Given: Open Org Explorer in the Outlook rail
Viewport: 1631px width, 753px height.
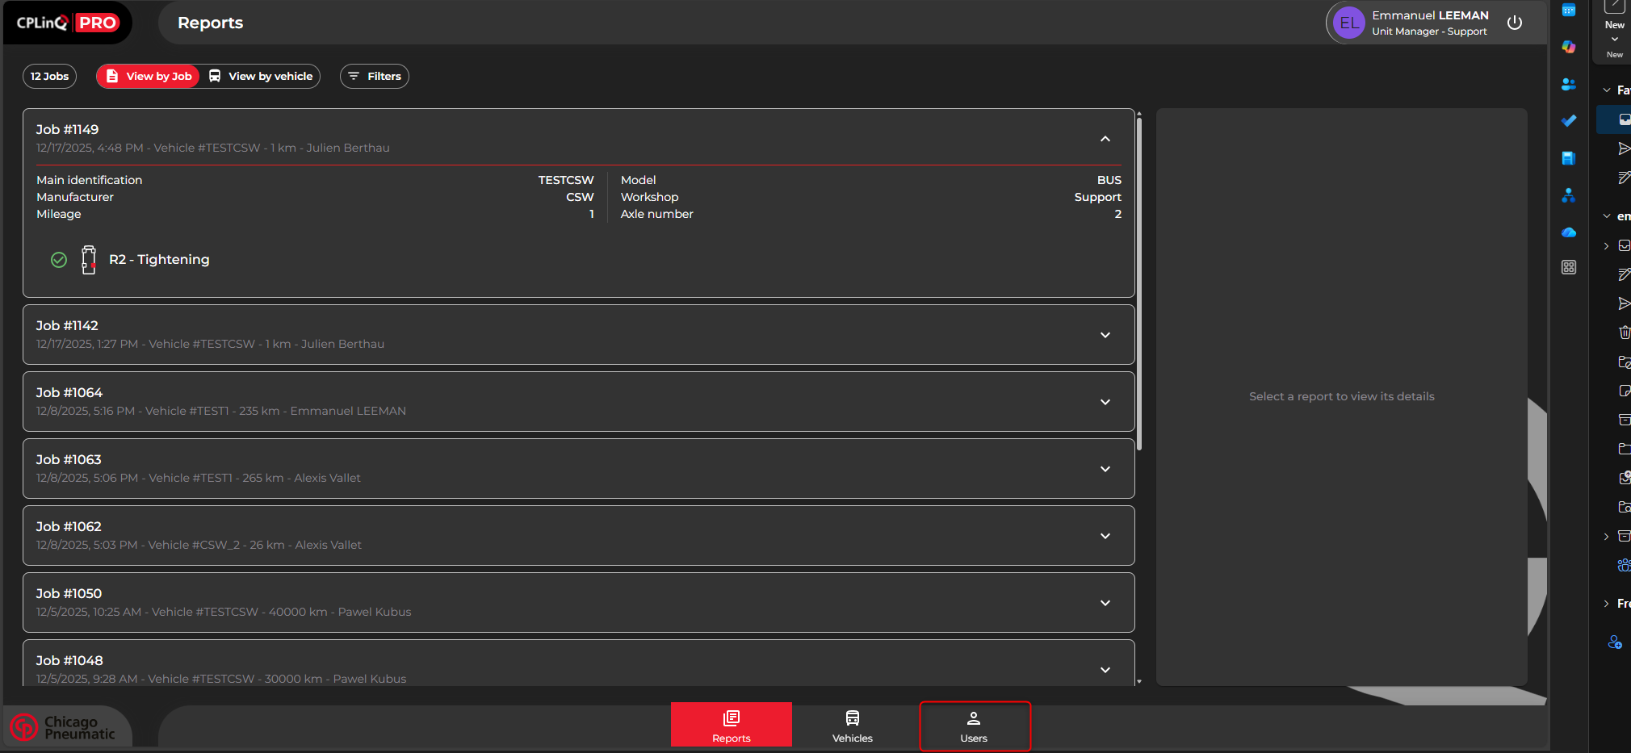Looking at the screenshot, I should pyautogui.click(x=1569, y=195).
